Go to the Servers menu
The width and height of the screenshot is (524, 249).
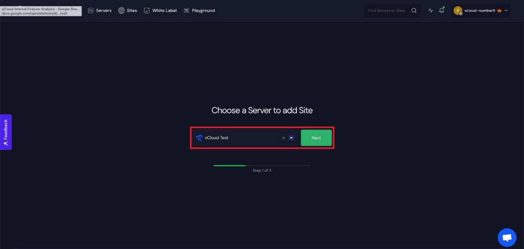[104, 10]
